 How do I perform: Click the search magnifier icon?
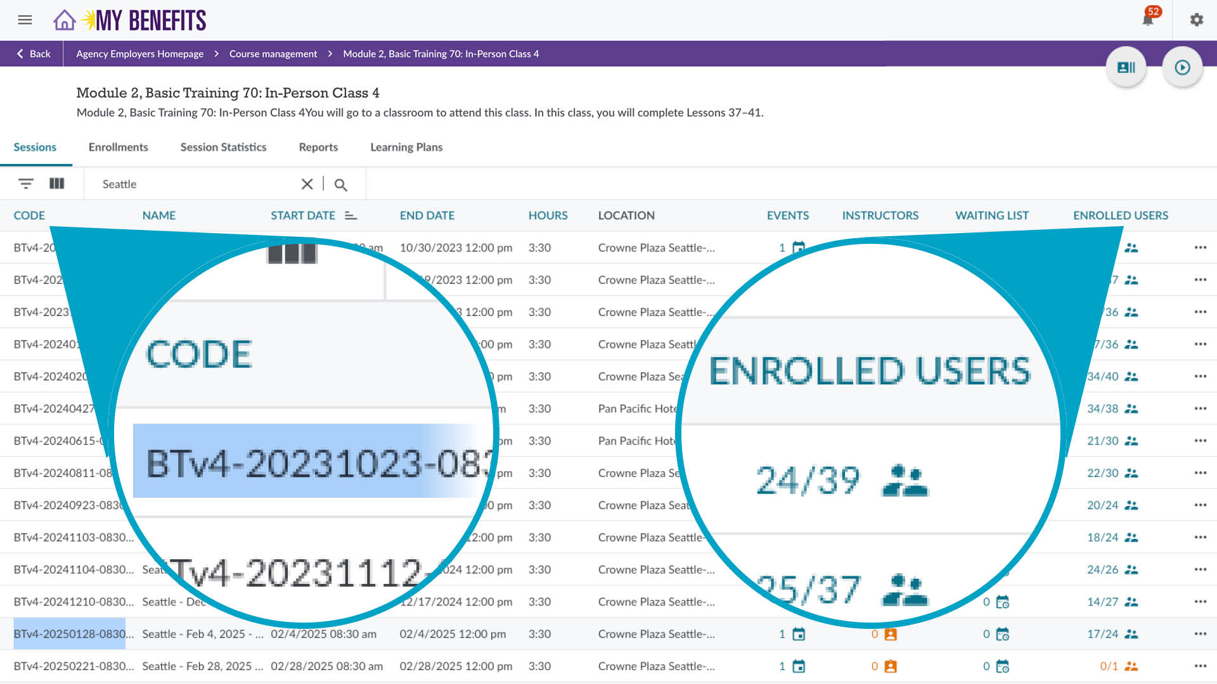(x=341, y=184)
